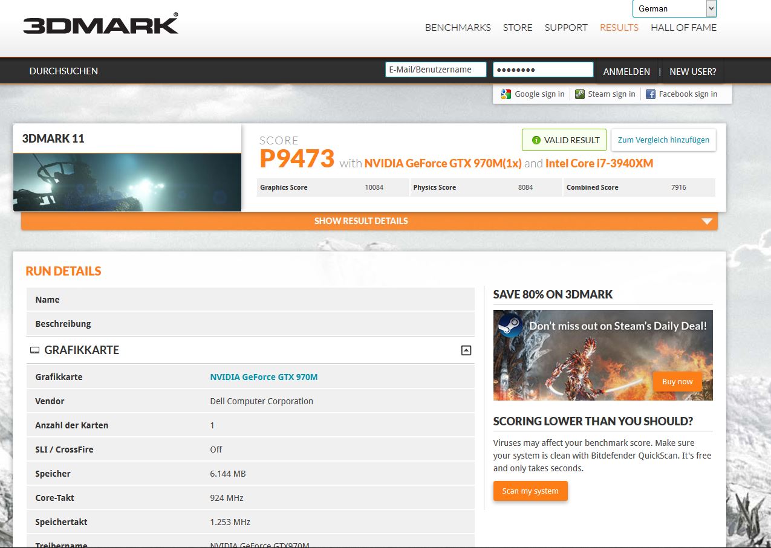
Task: Click the Steam logo in the Daily Deal banner
Action: tap(510, 326)
